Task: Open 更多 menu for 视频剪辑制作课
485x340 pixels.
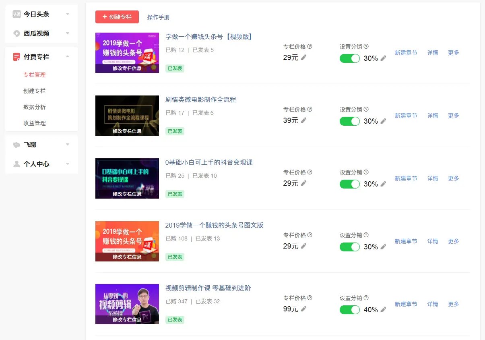Action: point(454,304)
